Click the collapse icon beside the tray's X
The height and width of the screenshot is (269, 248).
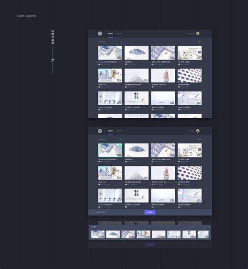tap(205, 227)
